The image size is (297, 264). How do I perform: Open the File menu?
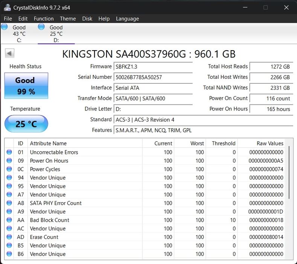click(x=8, y=18)
